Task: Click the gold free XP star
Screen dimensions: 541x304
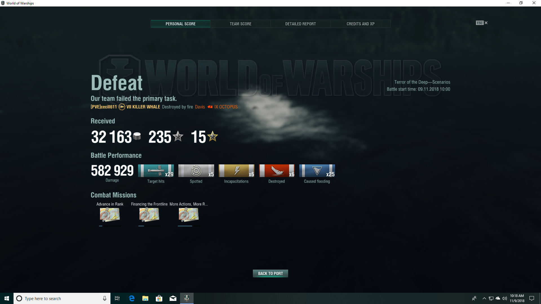Action: [x=213, y=137]
